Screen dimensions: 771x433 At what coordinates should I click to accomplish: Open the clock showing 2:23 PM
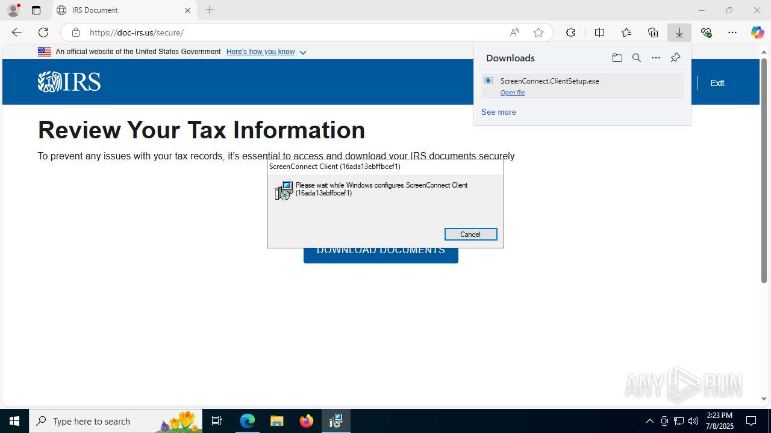tap(720, 421)
